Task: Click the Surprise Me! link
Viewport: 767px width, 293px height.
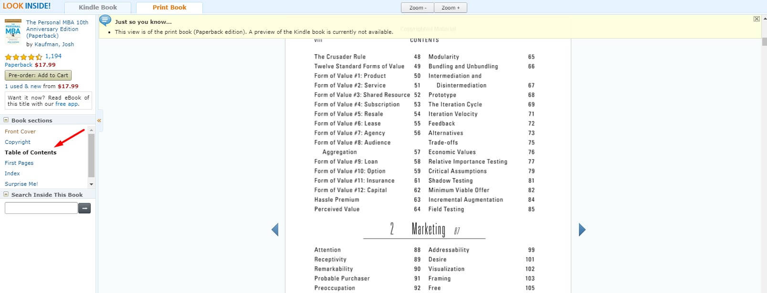Action: coord(21,184)
